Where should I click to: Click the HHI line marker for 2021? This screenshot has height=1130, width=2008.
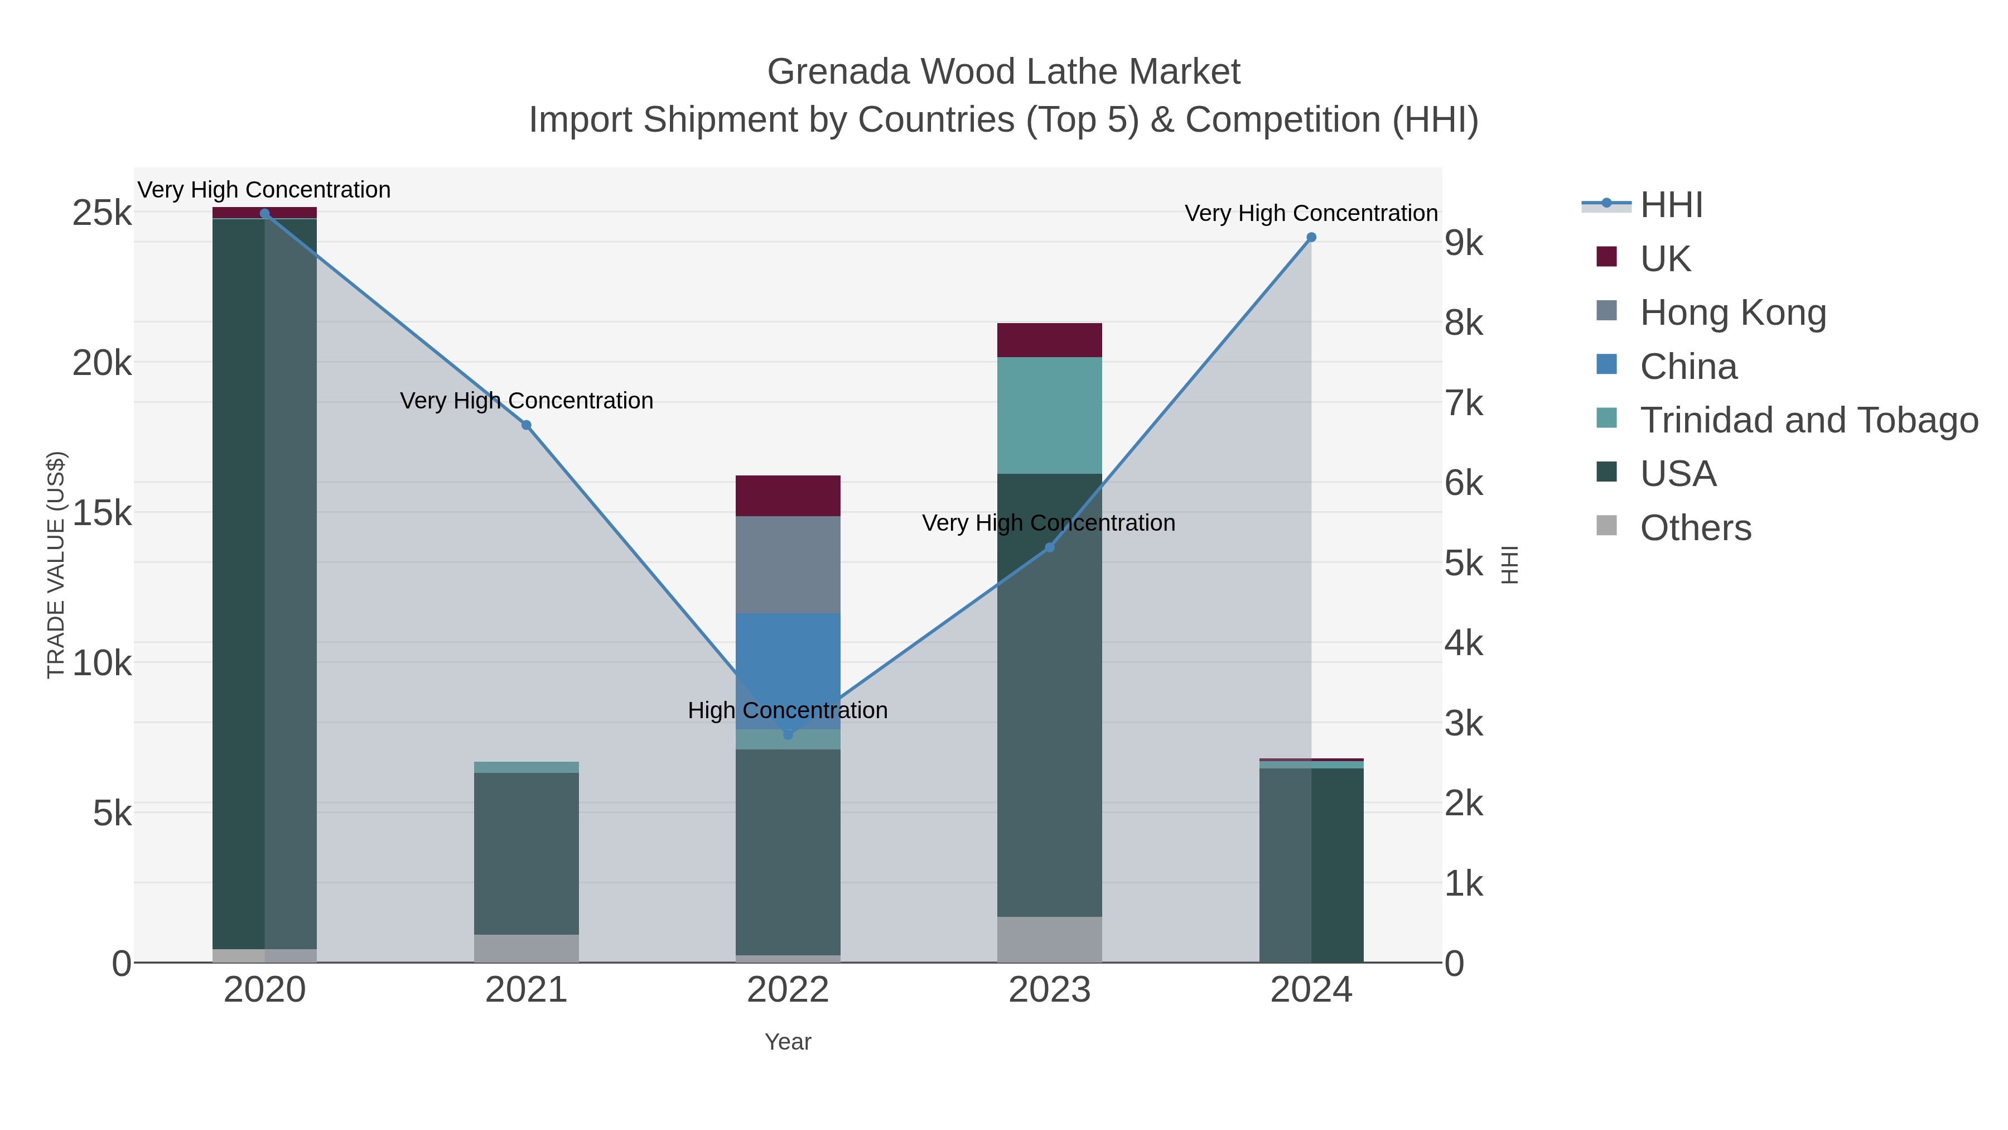(x=526, y=425)
